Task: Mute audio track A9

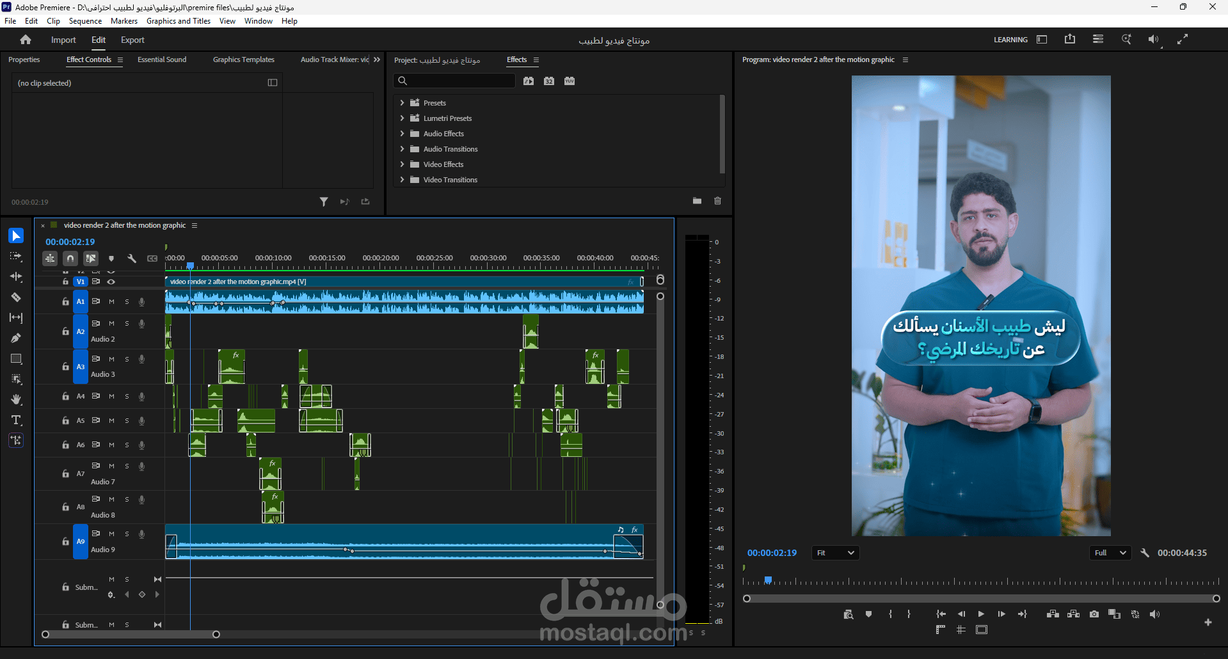Action: click(111, 534)
